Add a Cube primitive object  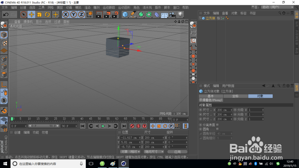click(x=125, y=14)
